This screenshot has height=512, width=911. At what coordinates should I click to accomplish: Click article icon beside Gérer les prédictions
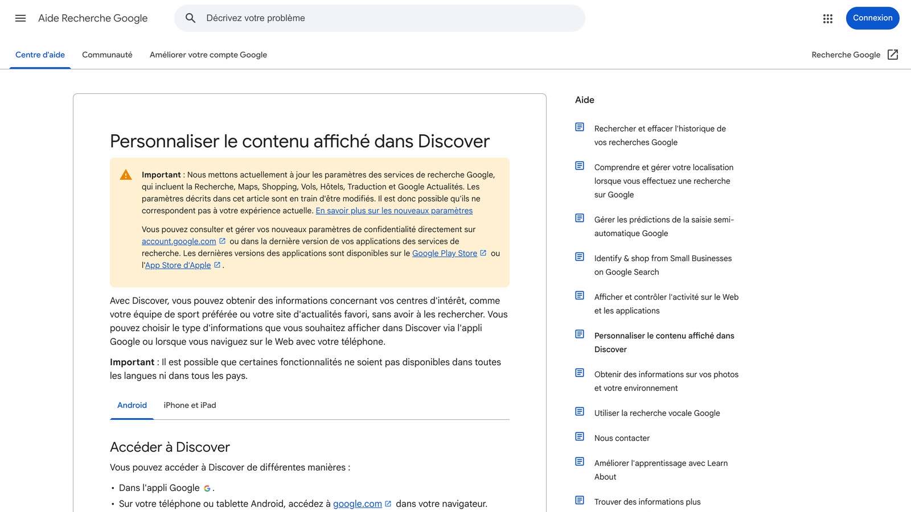point(580,218)
